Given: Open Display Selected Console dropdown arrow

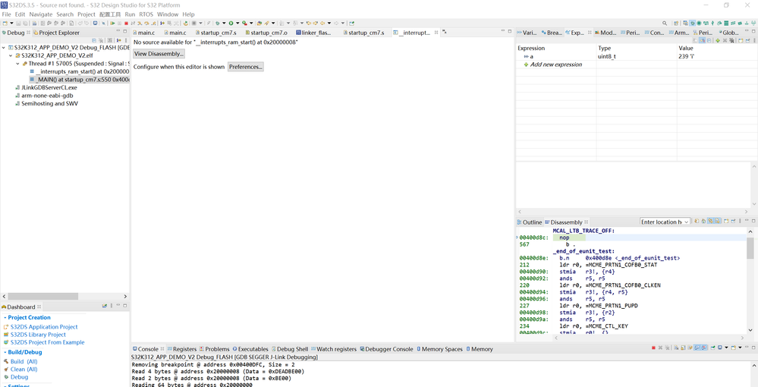Looking at the screenshot, I should [727, 348].
